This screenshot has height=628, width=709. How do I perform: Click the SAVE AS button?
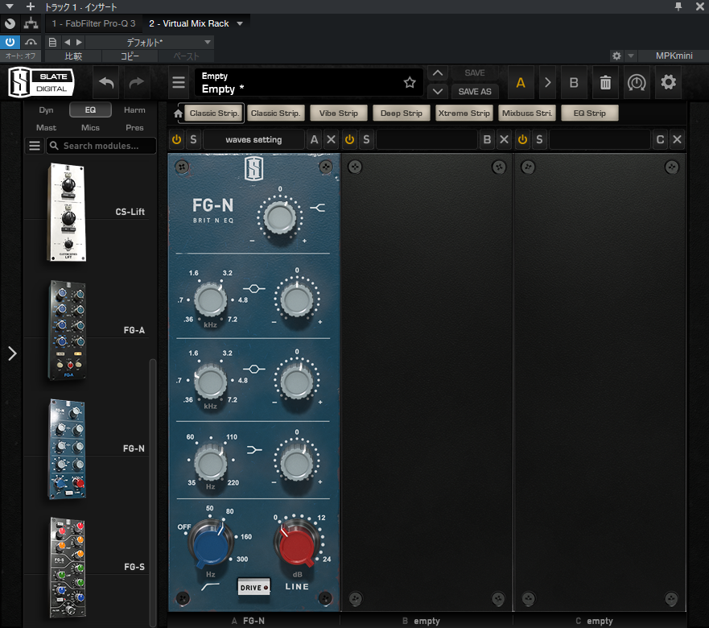pyautogui.click(x=475, y=92)
